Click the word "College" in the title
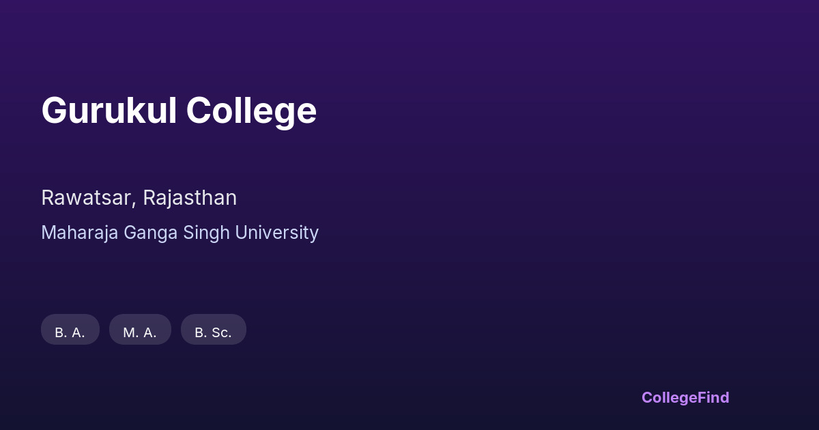Screen dimensions: 819x430 pos(251,111)
